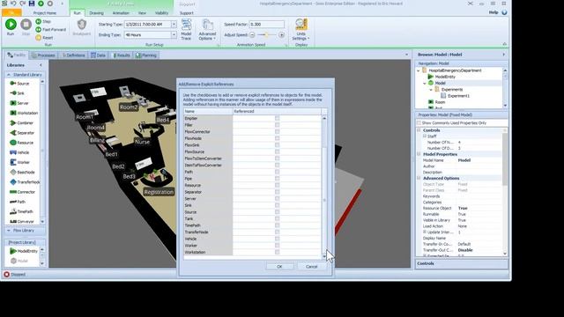Select ModelEntity in Project Library

point(24,251)
